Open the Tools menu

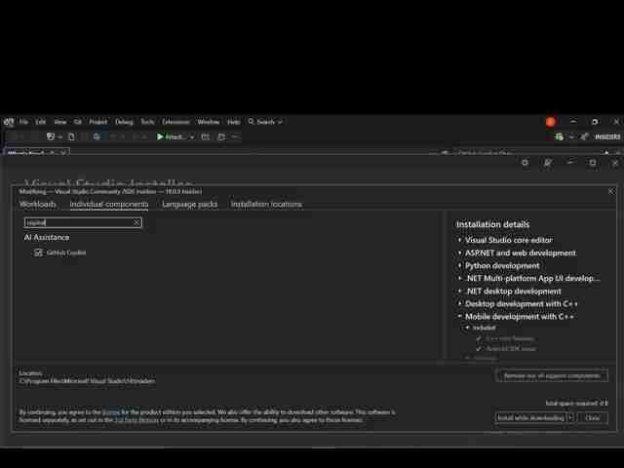tap(147, 122)
